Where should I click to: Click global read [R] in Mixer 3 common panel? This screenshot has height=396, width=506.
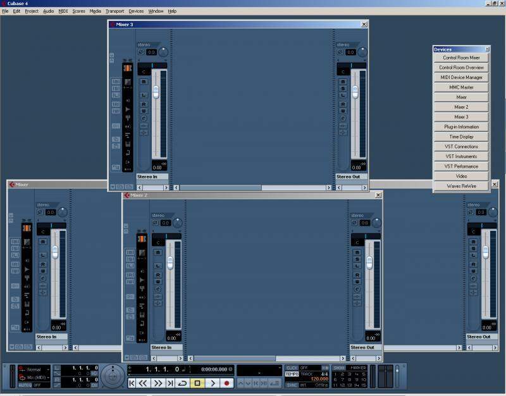[x=116, y=104]
